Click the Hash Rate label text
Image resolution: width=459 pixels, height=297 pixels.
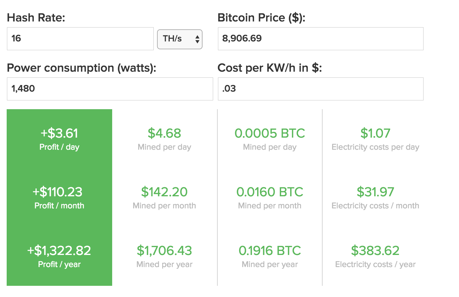point(36,18)
